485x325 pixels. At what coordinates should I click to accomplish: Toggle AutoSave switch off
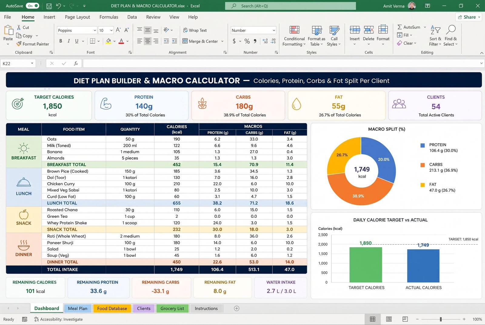[x=32, y=6]
